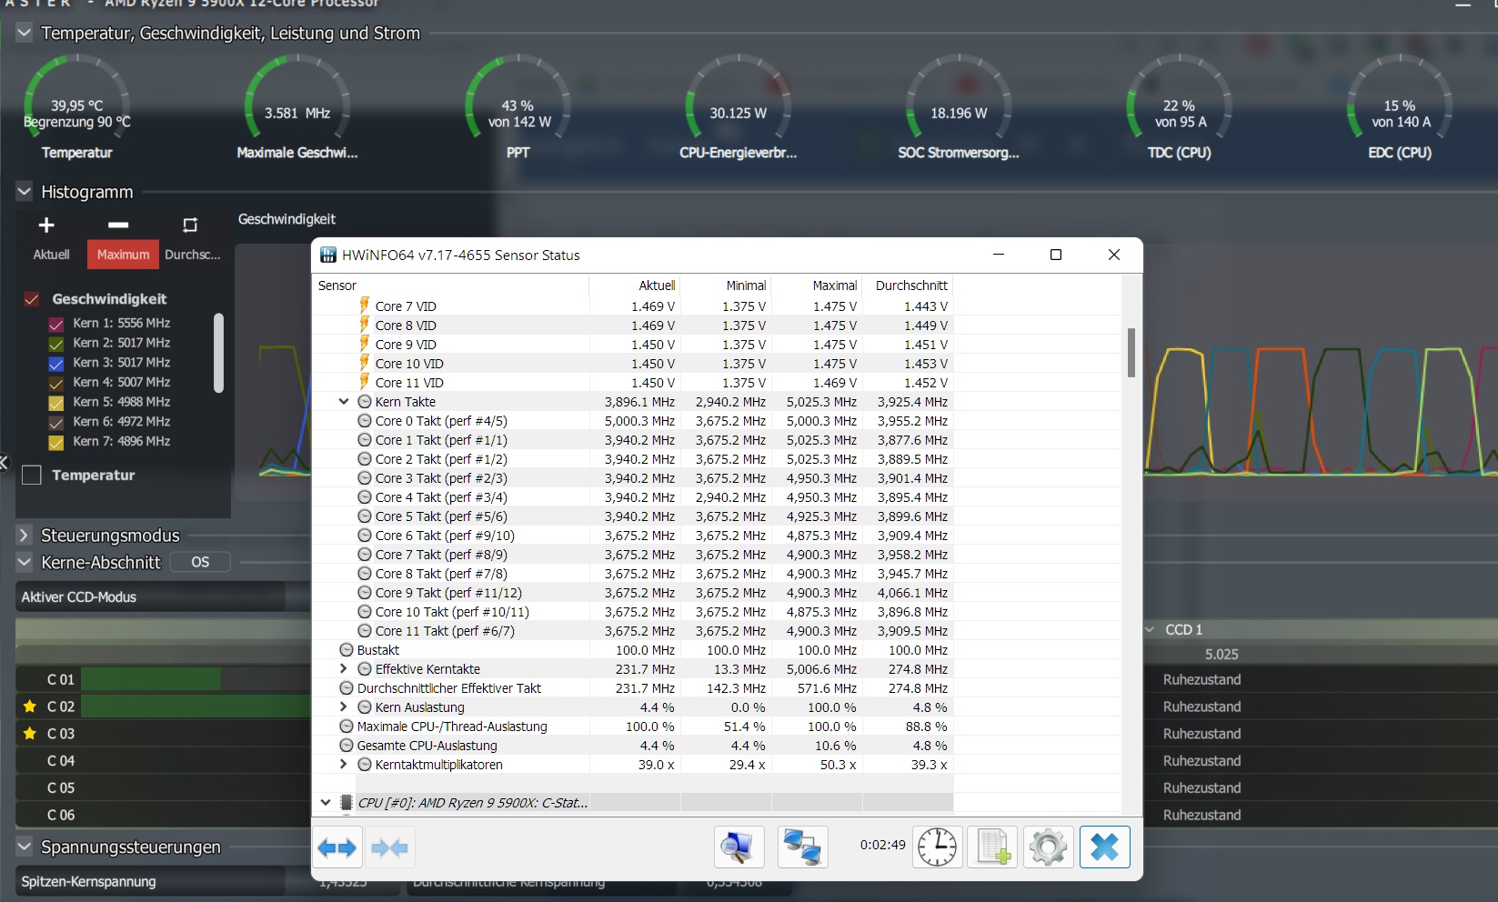Zoom in the histogram with plus icon

pyautogui.click(x=46, y=225)
